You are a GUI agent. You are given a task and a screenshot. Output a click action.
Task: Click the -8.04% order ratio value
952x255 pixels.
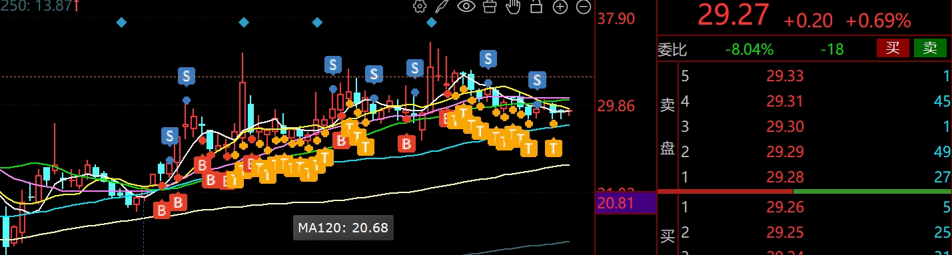pyautogui.click(x=750, y=49)
